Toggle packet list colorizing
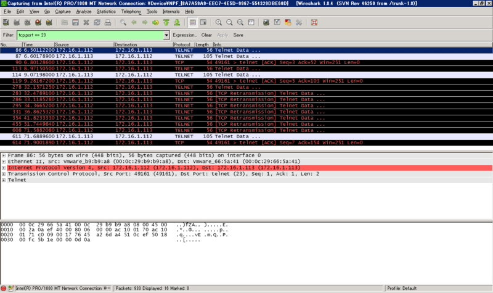The width and height of the screenshot is (493, 293). [192, 22]
